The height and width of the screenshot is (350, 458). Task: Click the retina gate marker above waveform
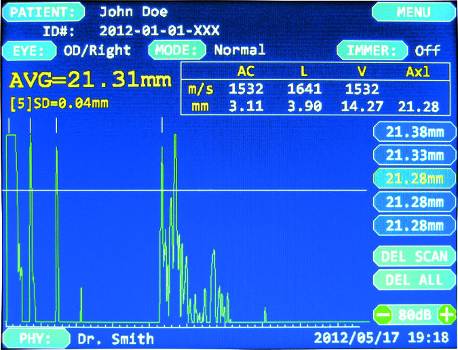[162, 125]
